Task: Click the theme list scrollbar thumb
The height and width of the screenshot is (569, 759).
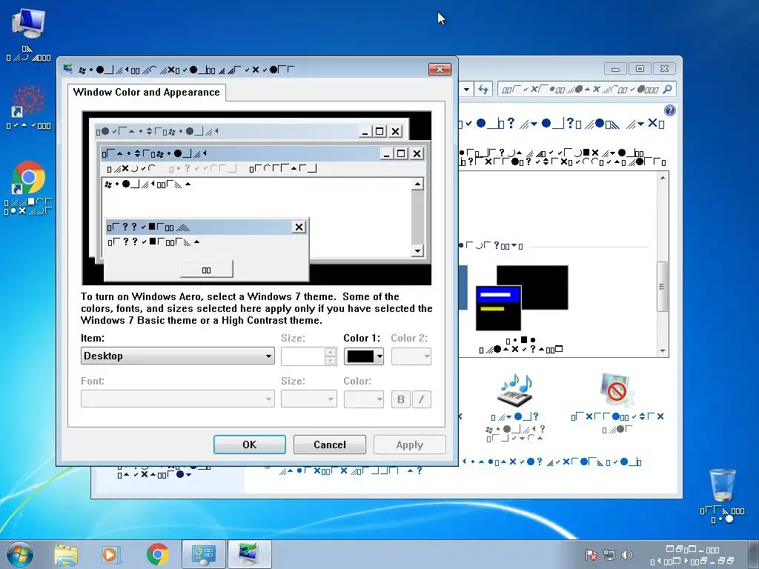Action: click(663, 287)
